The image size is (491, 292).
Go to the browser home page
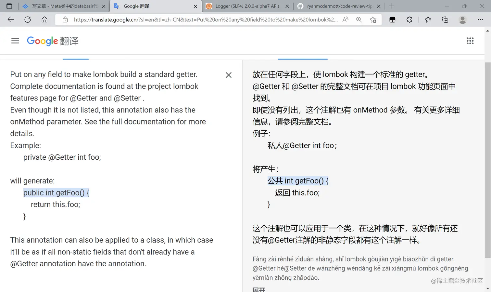[x=44, y=20]
